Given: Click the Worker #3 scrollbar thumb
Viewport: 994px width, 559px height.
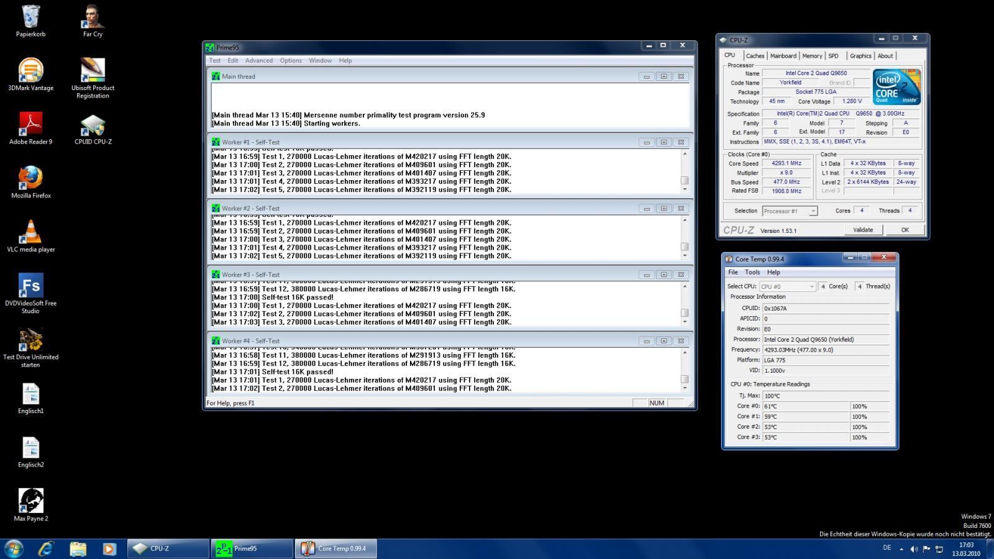Looking at the screenshot, I should click(x=685, y=313).
